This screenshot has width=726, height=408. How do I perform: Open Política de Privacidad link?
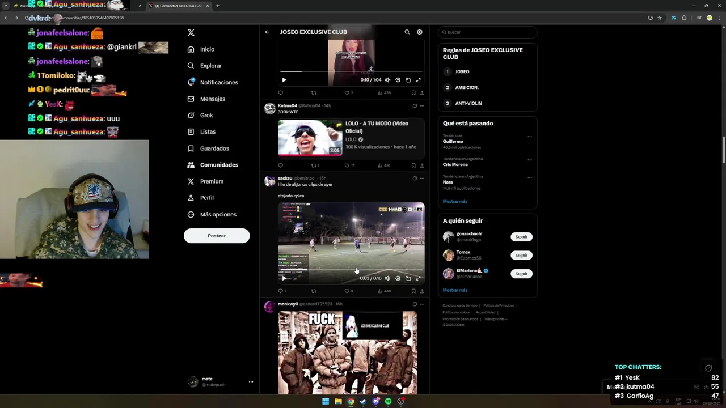point(499,305)
